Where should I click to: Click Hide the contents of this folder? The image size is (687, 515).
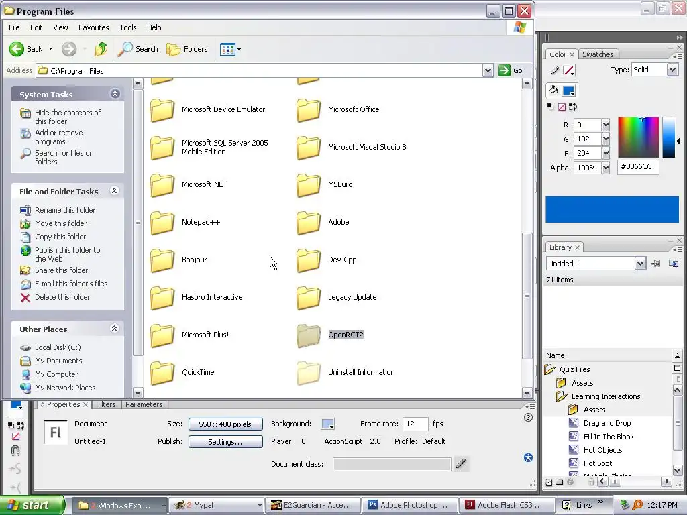pos(68,117)
